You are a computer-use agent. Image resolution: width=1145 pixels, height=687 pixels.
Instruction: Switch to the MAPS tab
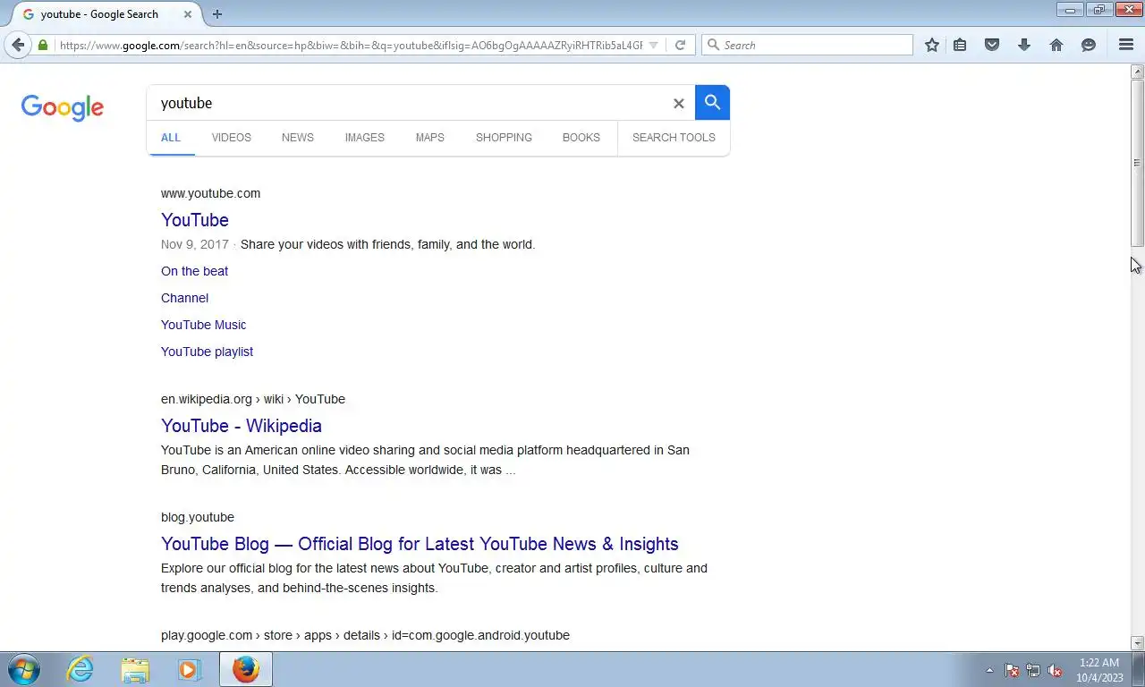[430, 138]
